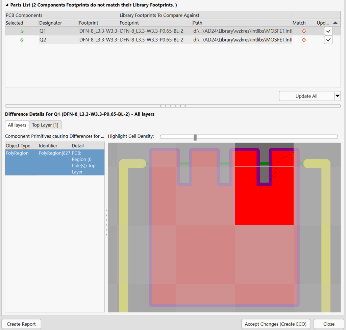Viewport: 346px width, 330px height.
Task: Click the Create Report button
Action: (x=21, y=324)
